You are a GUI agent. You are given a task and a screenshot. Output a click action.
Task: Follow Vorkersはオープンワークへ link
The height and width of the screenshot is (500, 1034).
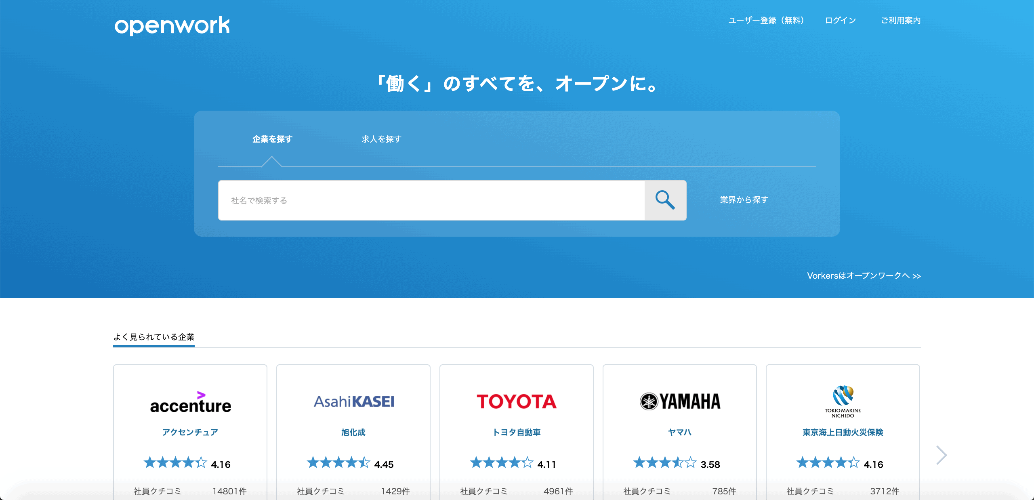864,275
